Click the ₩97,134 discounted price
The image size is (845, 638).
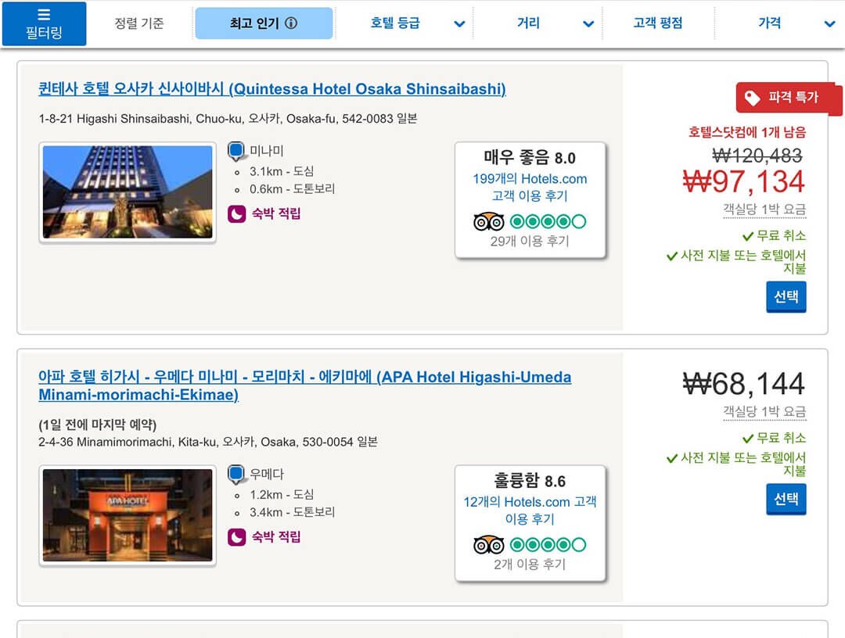pyautogui.click(x=744, y=181)
